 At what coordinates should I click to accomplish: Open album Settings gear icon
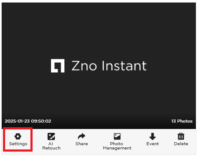pos(18,136)
